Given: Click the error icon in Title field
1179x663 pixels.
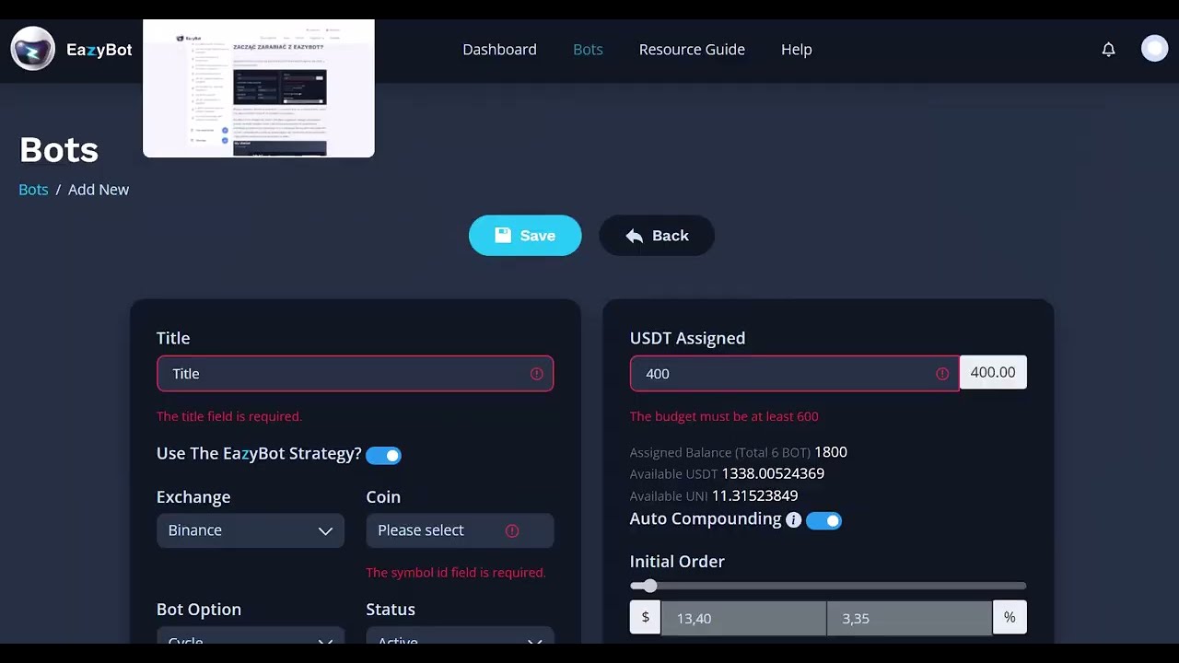Looking at the screenshot, I should pyautogui.click(x=536, y=374).
